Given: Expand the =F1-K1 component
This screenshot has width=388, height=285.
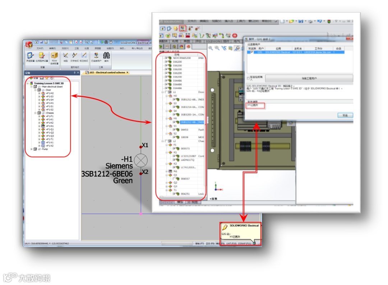Looking at the screenshot, I should click(39, 120).
